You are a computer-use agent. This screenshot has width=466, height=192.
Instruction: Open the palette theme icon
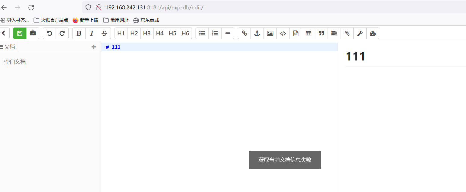point(373,33)
